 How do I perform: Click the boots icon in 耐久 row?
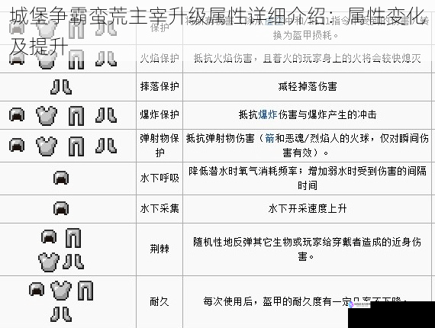click(61, 314)
